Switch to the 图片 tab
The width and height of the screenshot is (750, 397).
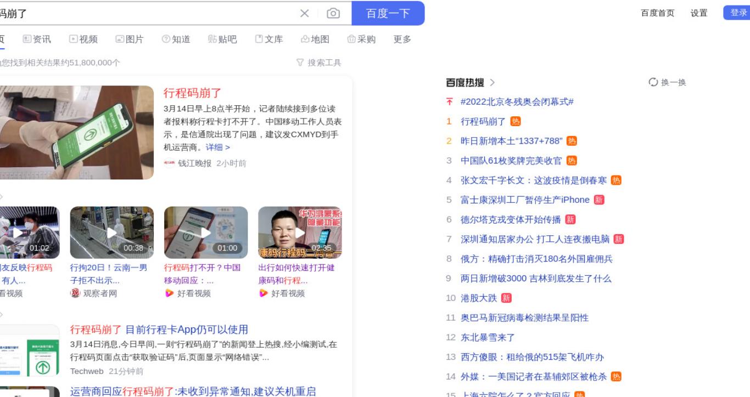130,39
